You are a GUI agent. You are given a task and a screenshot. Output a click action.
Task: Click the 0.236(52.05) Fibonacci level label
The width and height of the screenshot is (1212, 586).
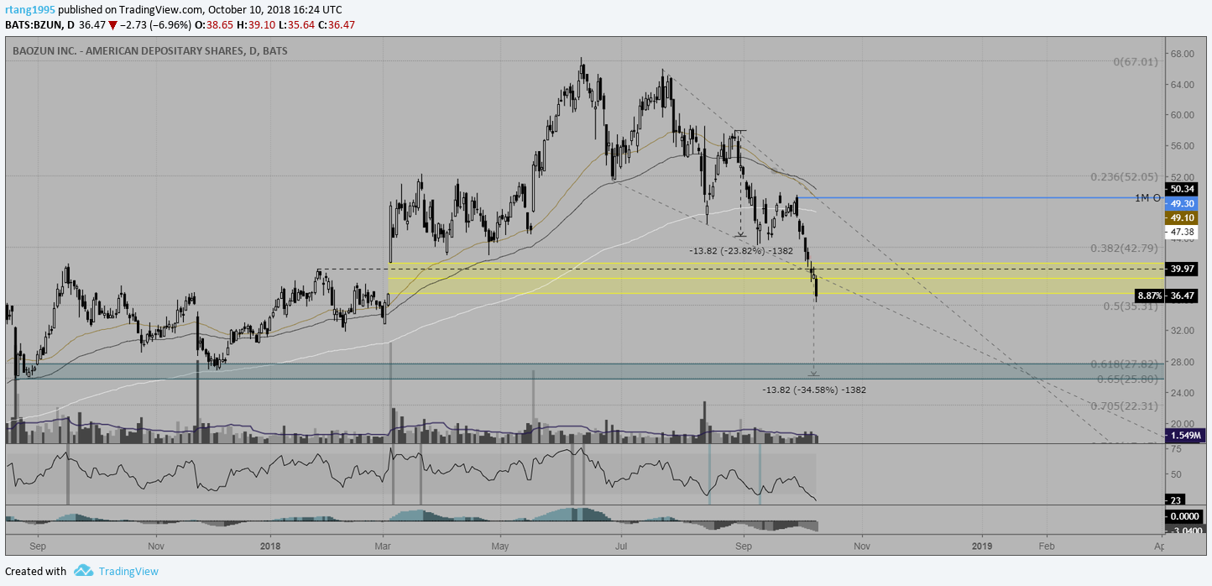[1124, 177]
